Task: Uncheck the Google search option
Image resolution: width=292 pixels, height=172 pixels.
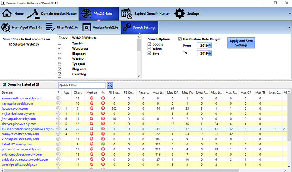Action: click(149, 44)
